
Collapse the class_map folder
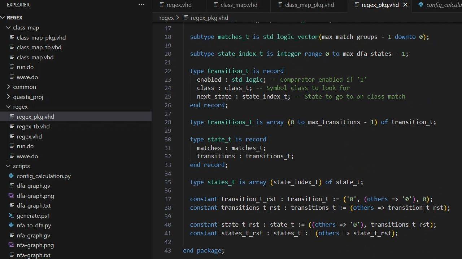point(8,28)
